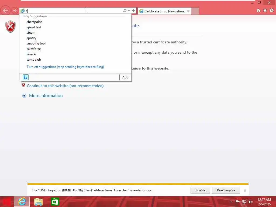Expand More information chevron
This screenshot has width=276, height=207.
coord(24,96)
